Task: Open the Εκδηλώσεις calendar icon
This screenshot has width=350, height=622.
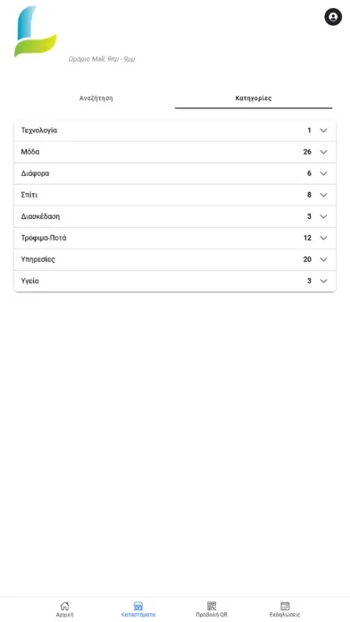Action: click(x=285, y=606)
